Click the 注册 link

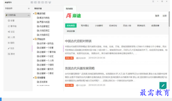(164, 16)
